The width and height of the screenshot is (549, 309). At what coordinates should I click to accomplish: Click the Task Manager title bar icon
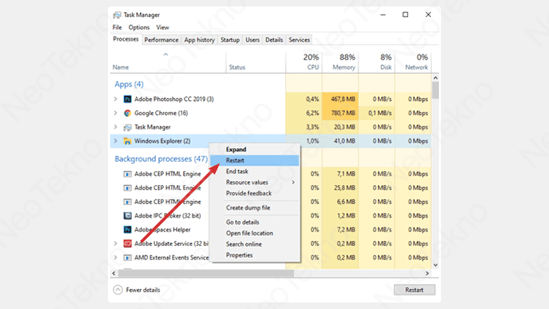tap(117, 15)
